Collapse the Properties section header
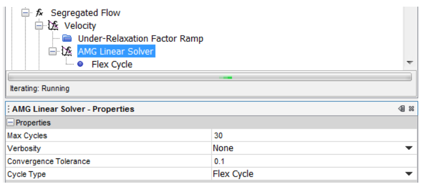The image size is (423, 185). pyautogui.click(x=10, y=123)
